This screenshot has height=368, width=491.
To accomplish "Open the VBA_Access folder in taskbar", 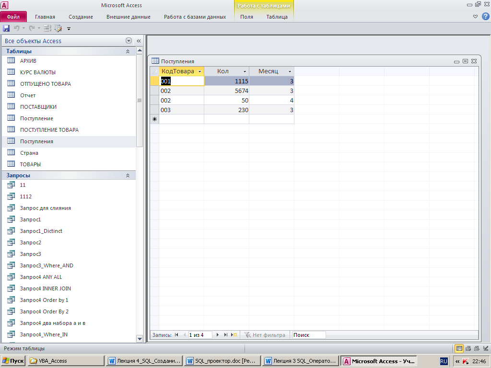I will click(66, 361).
